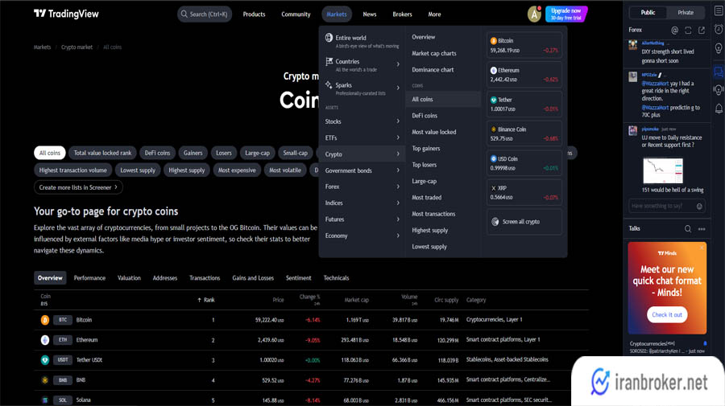This screenshot has height=406, width=725.
Task: Select the Most expensive filter chip
Action: click(x=237, y=170)
